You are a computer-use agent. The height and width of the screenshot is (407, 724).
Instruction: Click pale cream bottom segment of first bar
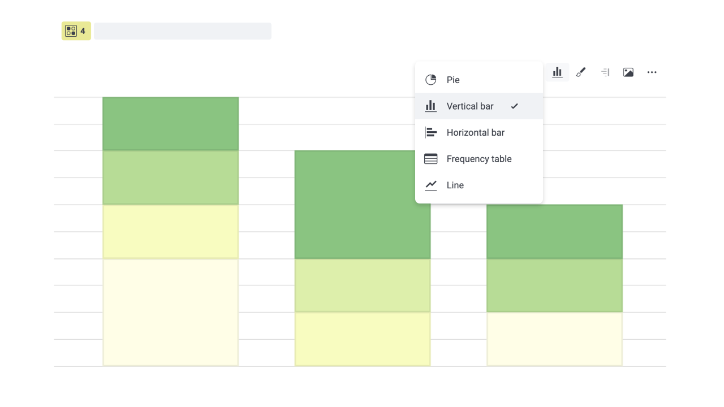tap(170, 312)
